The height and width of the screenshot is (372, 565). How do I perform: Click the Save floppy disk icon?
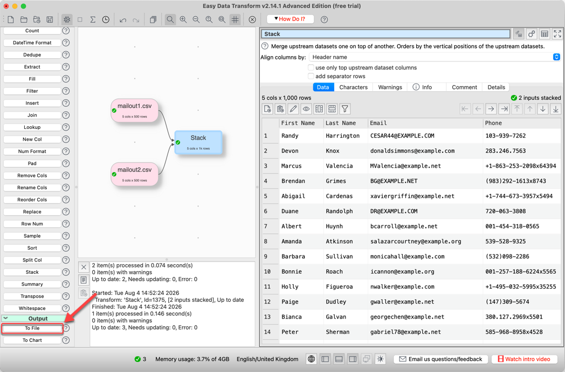pyautogui.click(x=50, y=19)
